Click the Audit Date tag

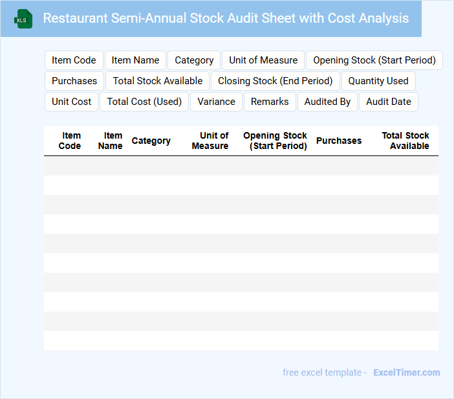coord(388,102)
